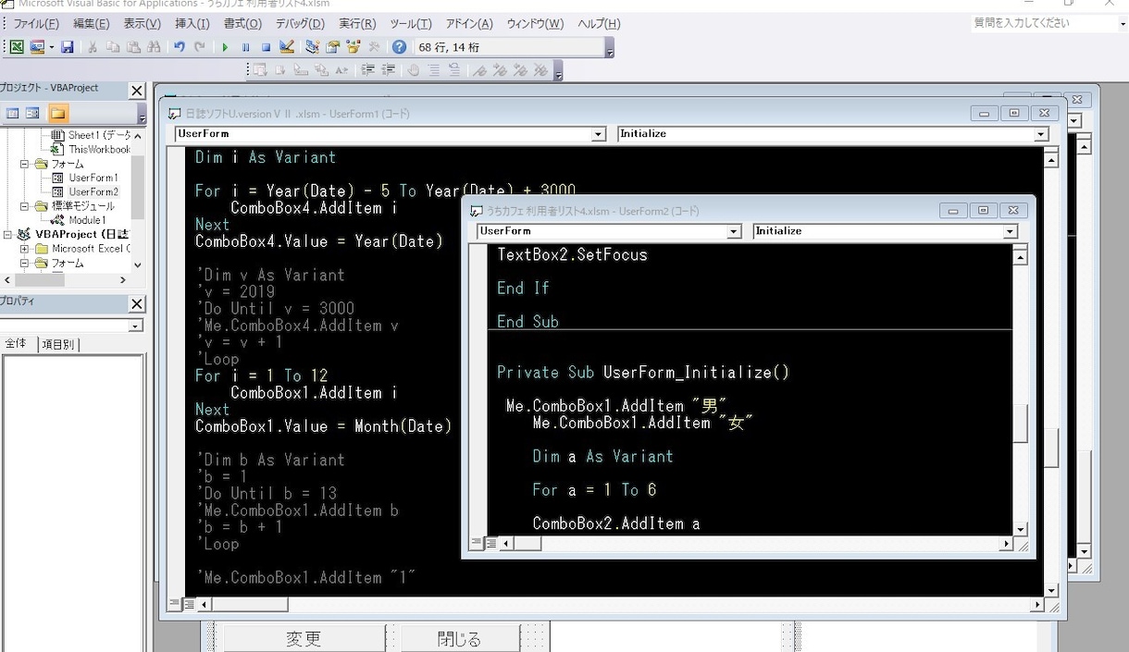Save the workbook using floppy disk icon
The height and width of the screenshot is (652, 1129).
click(68, 46)
